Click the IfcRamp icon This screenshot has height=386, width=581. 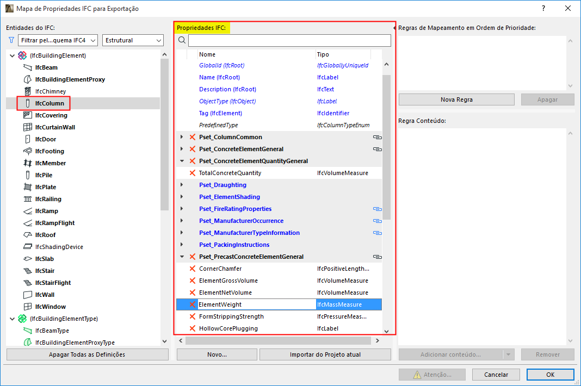[x=27, y=211]
